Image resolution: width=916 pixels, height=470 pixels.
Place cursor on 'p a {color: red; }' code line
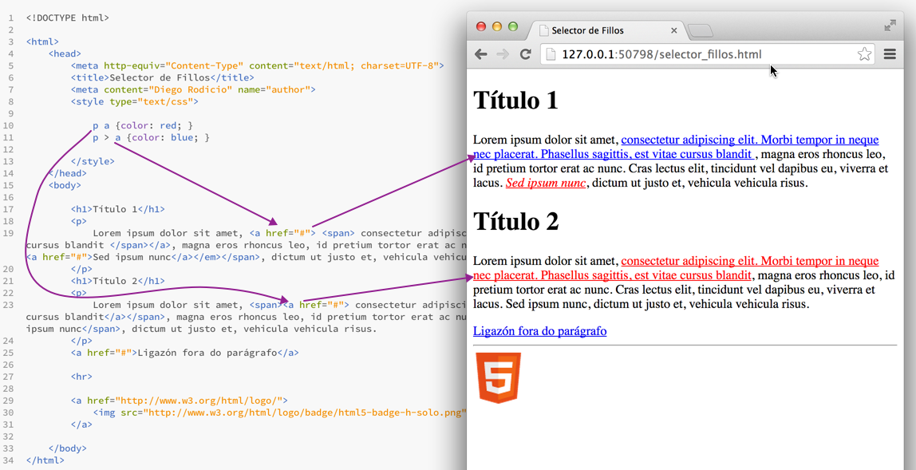[x=143, y=125]
